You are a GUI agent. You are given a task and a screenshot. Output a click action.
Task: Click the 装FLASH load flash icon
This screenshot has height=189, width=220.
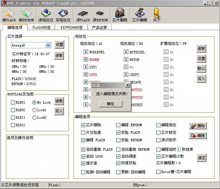9,15
